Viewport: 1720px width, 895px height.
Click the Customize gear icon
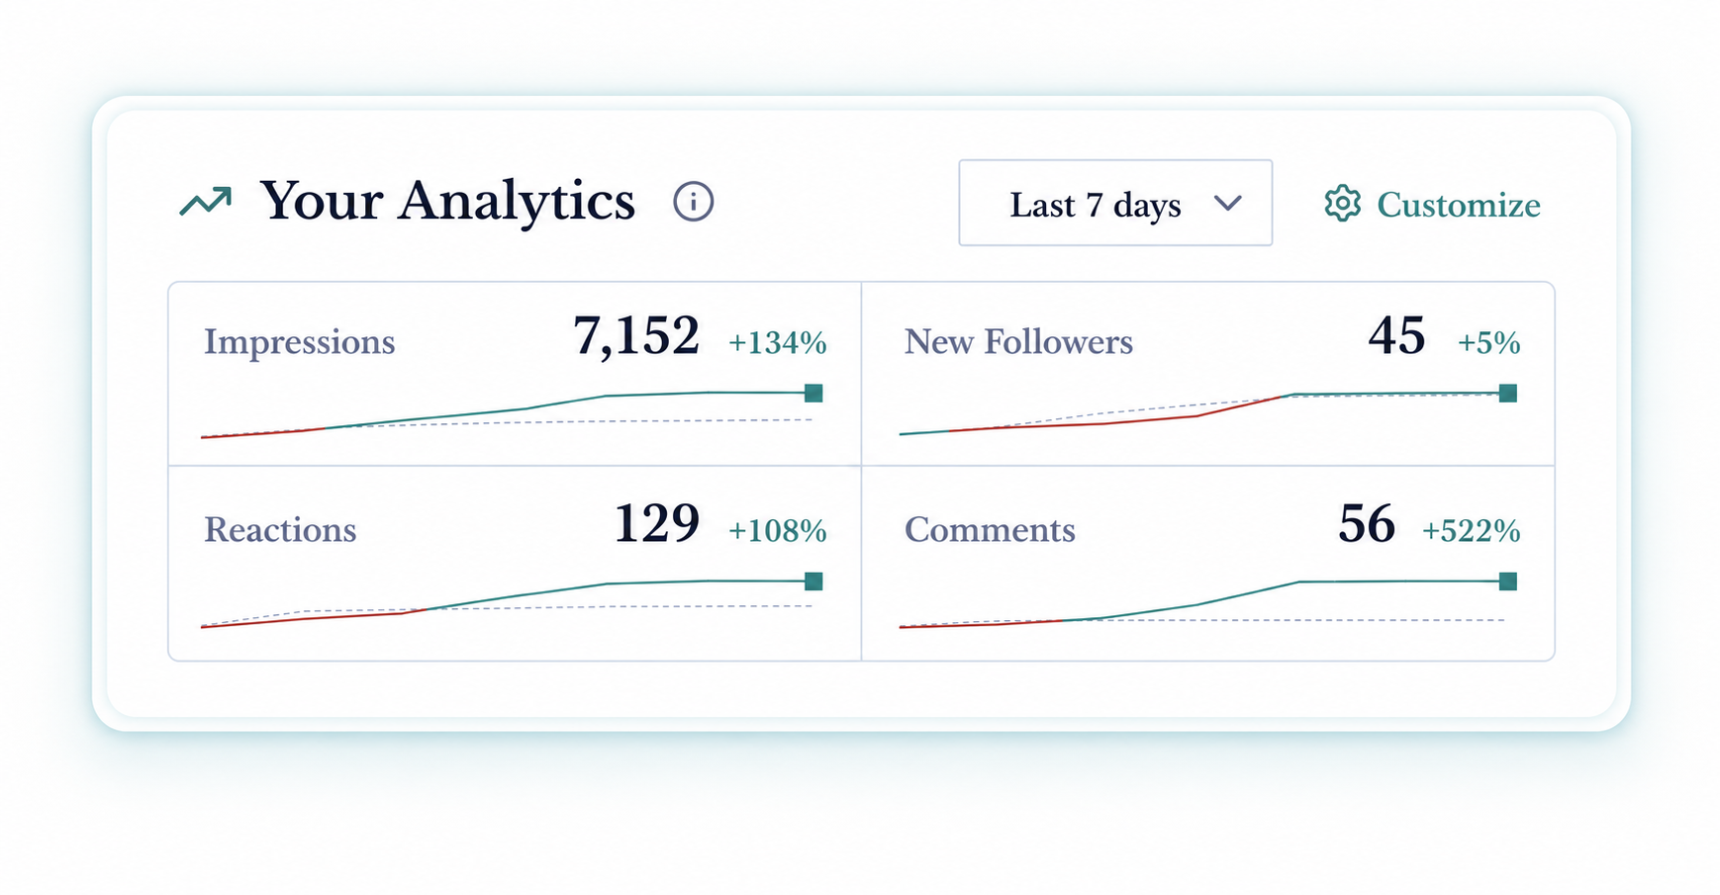(x=1342, y=204)
